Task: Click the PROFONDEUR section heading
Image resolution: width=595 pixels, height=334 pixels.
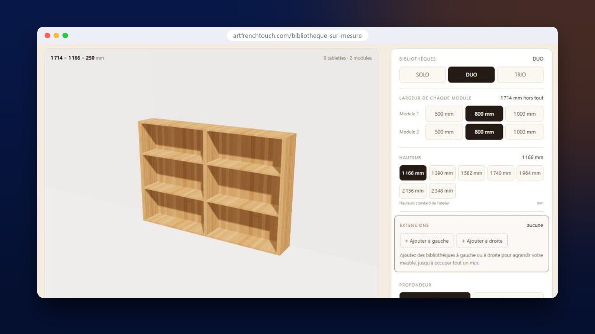Action: (x=415, y=285)
